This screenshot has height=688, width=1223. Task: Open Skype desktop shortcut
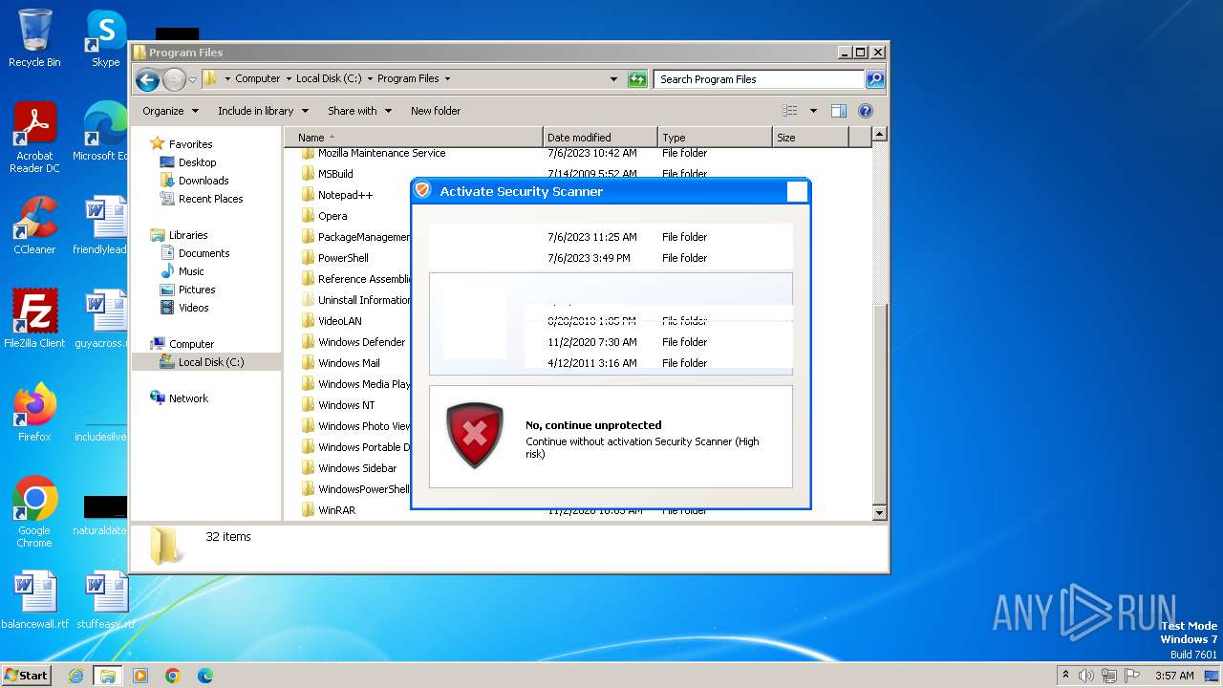tap(105, 38)
